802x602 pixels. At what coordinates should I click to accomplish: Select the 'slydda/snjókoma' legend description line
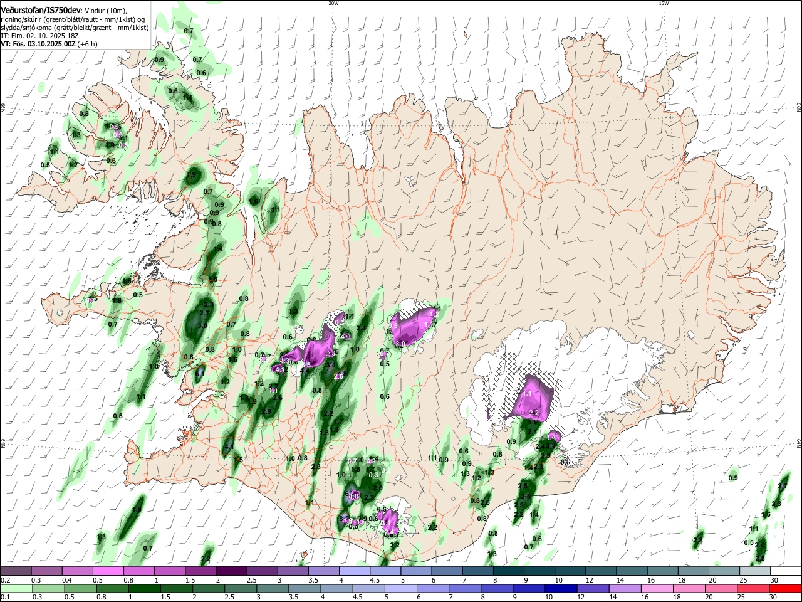[75, 28]
